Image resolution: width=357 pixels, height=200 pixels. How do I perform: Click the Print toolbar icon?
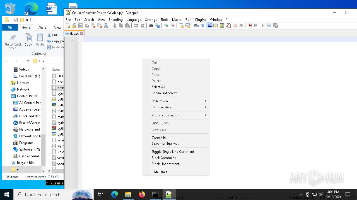(106, 26)
